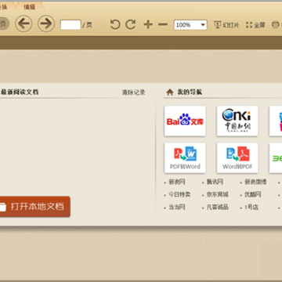Rotate the page counterclockwise
This screenshot has height=282, width=282.
pos(115,24)
